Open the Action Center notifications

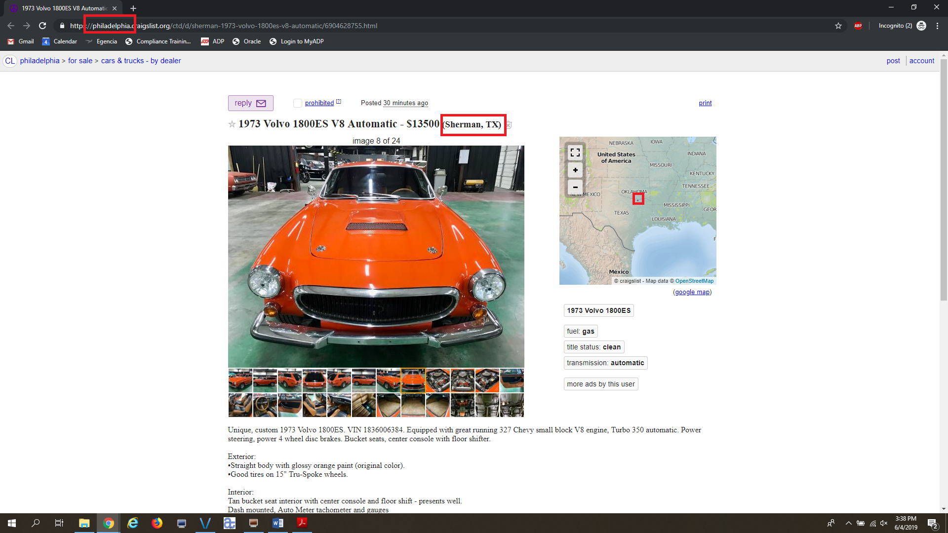pos(932,523)
